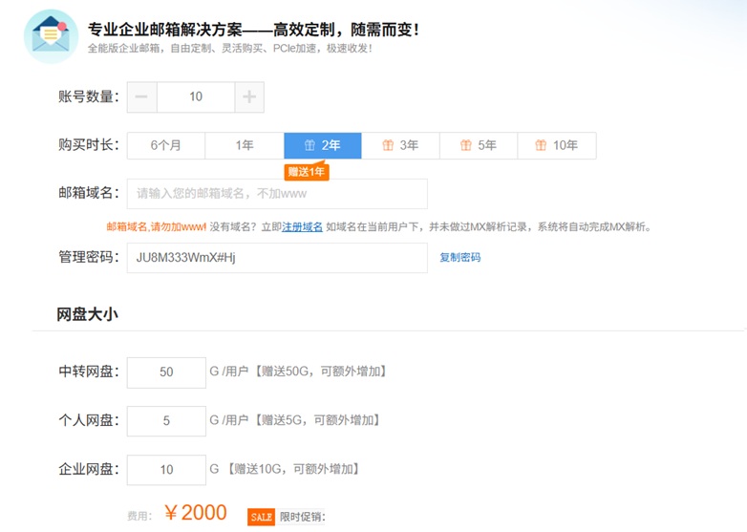Increase account quantity with plus button
Image resolution: width=747 pixels, height=532 pixels.
tap(249, 97)
